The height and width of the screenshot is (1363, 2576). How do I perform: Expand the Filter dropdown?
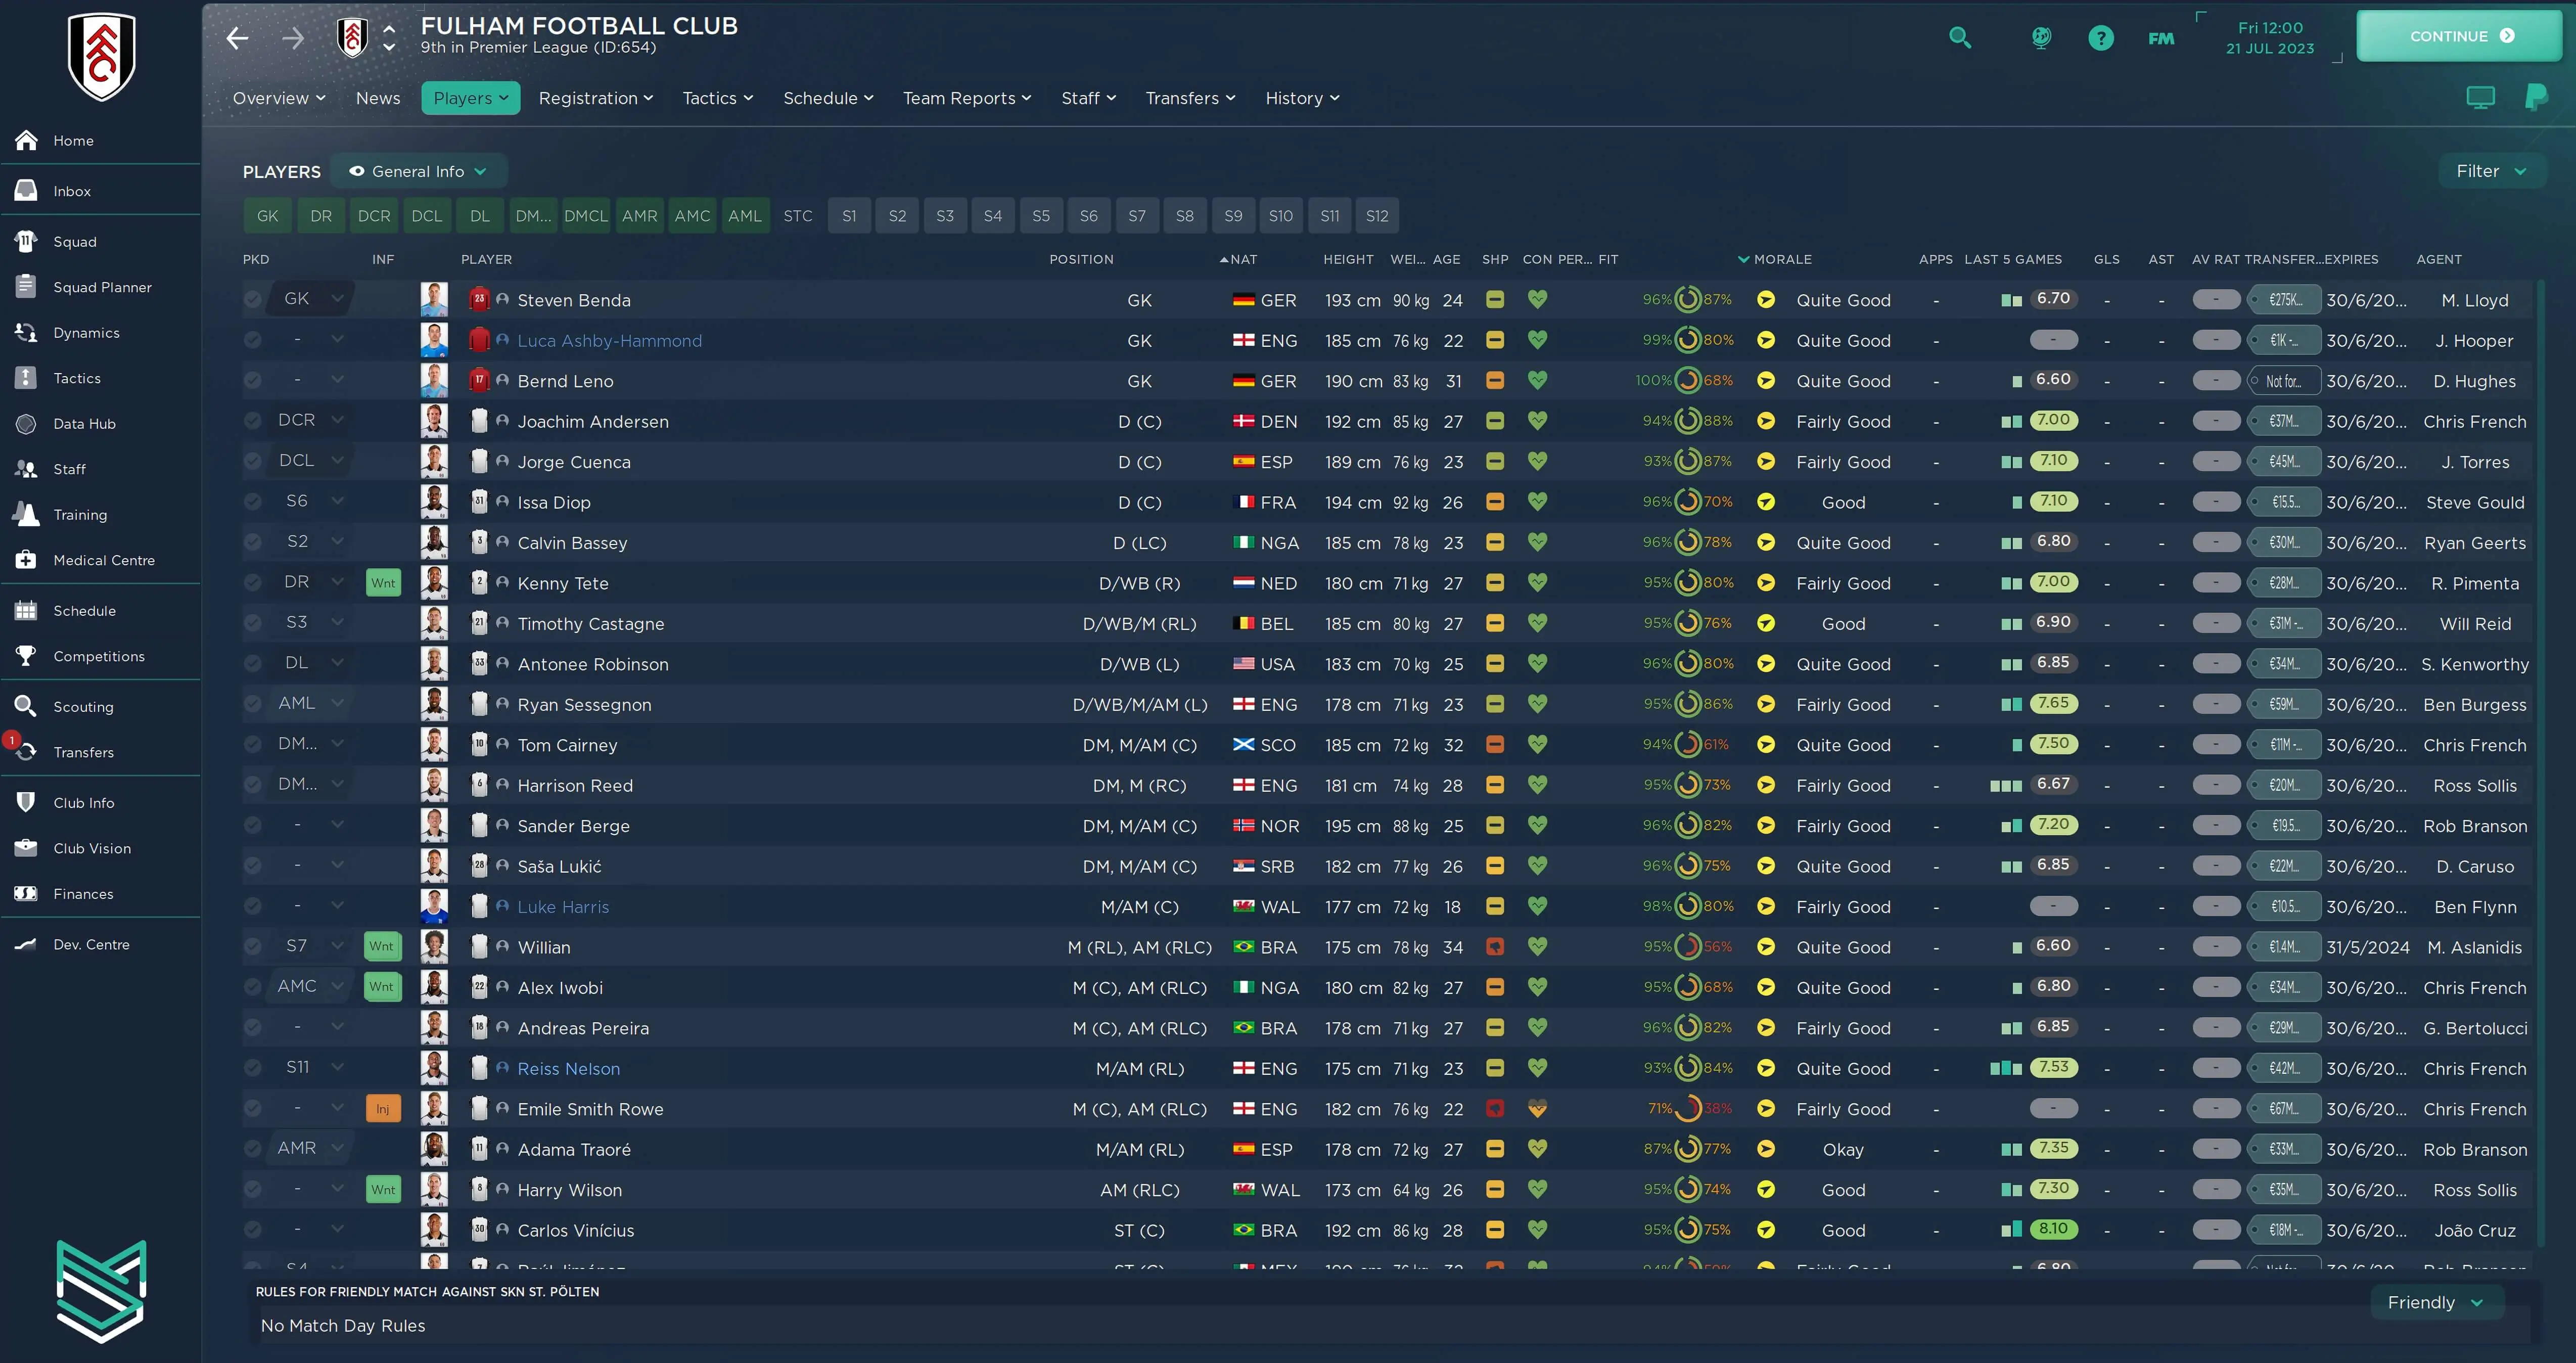coord(2491,171)
